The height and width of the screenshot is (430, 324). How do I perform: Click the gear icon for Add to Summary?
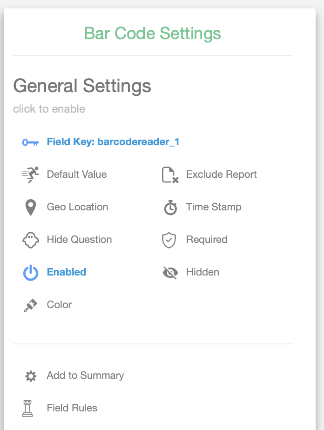[30, 376]
